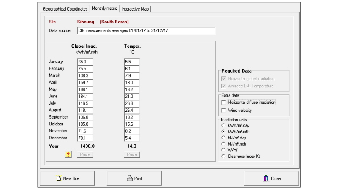
Task: Print the monthly meteo data
Action: (x=134, y=178)
